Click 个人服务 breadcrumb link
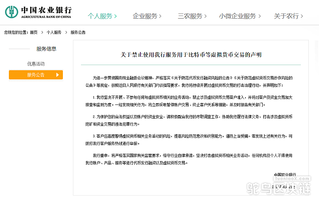The width and height of the screenshot is (319, 201). (54, 32)
